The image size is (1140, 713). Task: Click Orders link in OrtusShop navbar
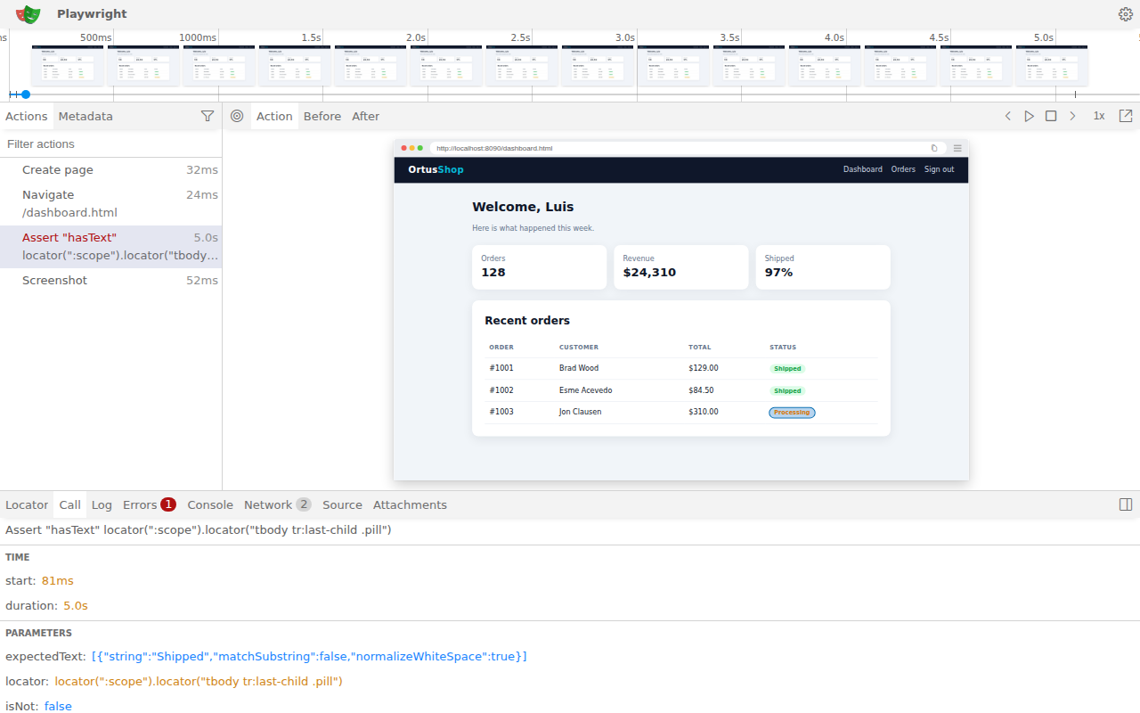[903, 169]
